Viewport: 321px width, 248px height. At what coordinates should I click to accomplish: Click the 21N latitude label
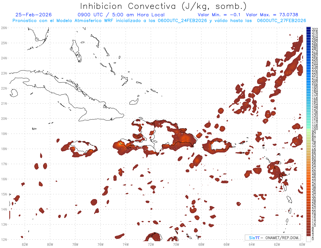[x=4, y=103]
